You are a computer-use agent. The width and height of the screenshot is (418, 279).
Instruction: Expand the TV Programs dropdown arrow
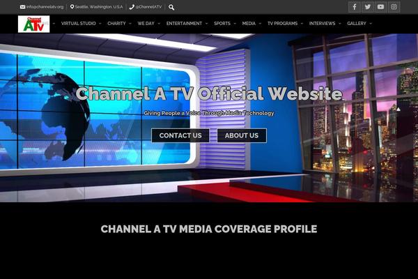[x=302, y=24]
